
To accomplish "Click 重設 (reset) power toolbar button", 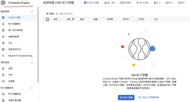I will [181, 3].
